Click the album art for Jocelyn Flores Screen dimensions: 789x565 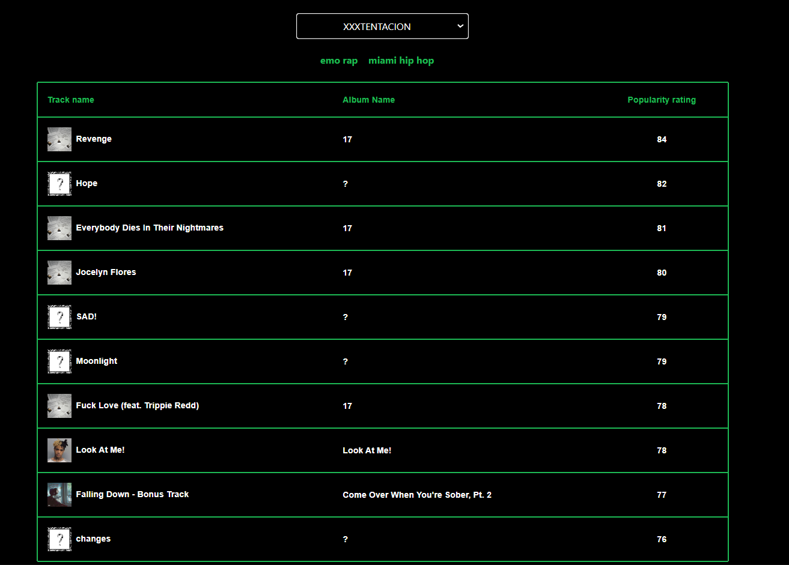point(59,272)
